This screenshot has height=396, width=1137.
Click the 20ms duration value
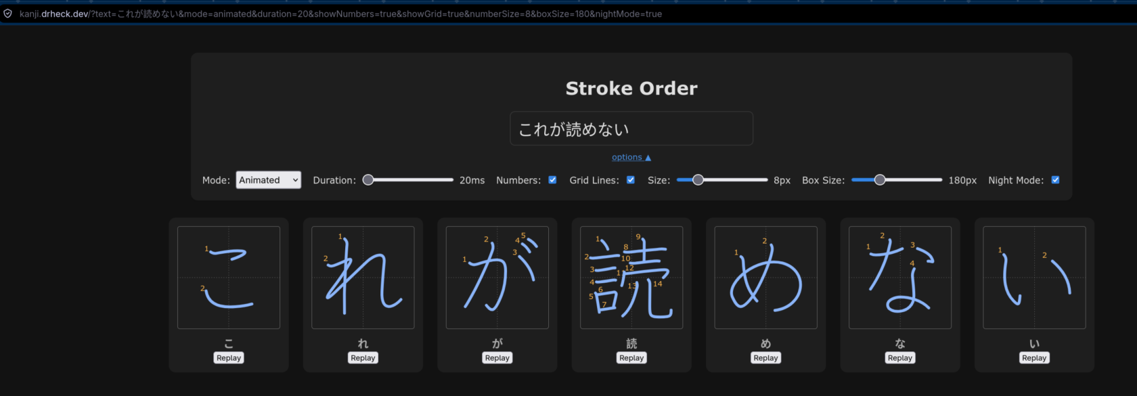(x=472, y=180)
